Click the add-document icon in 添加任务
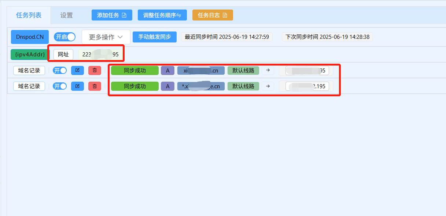The image size is (446, 216). pyautogui.click(x=125, y=15)
